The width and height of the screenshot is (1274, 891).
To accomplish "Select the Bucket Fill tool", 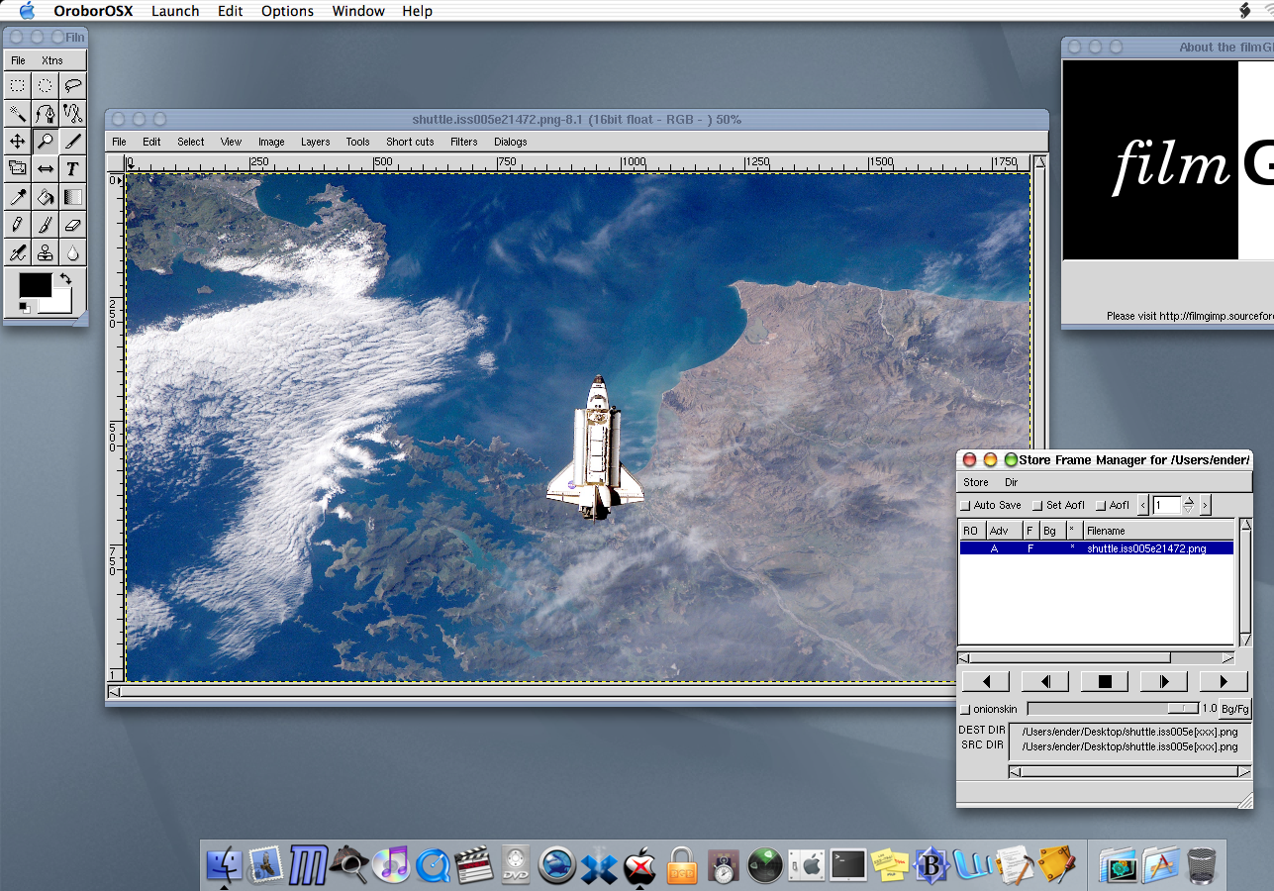I will click(46, 196).
